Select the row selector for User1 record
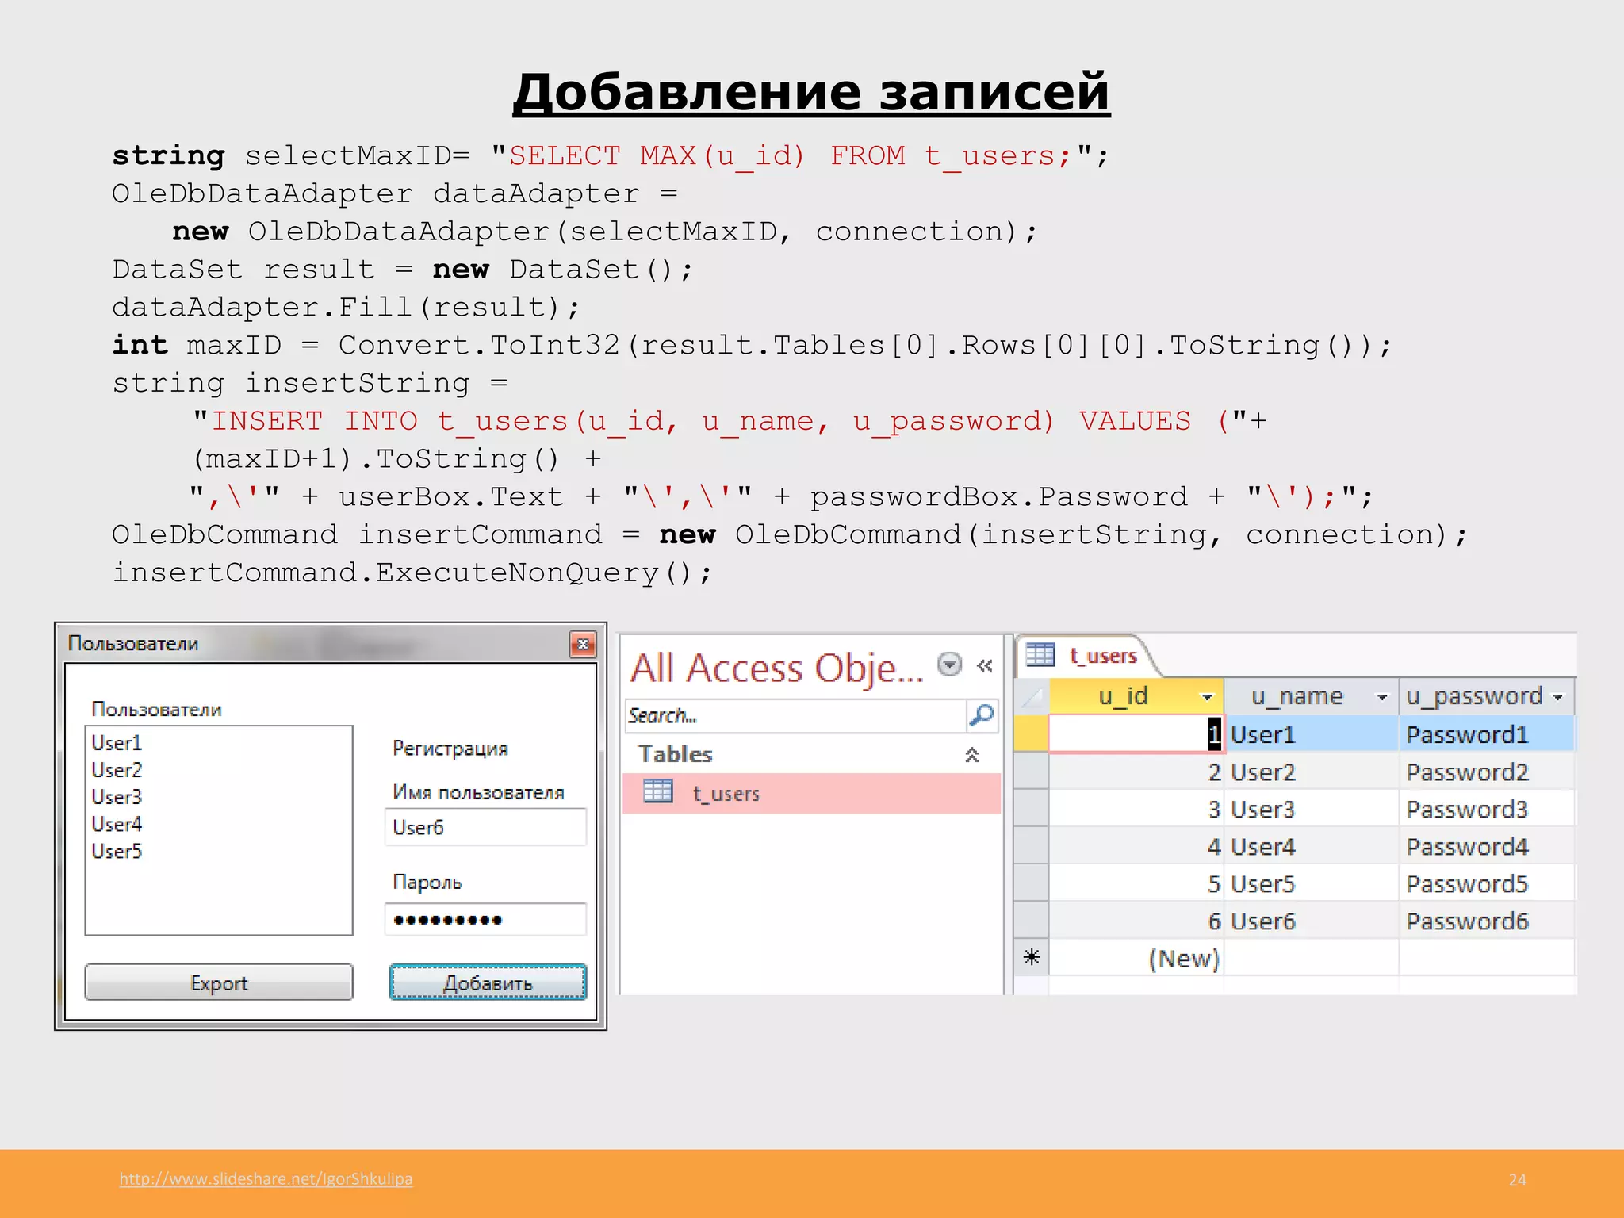The image size is (1624, 1218). click(1032, 734)
